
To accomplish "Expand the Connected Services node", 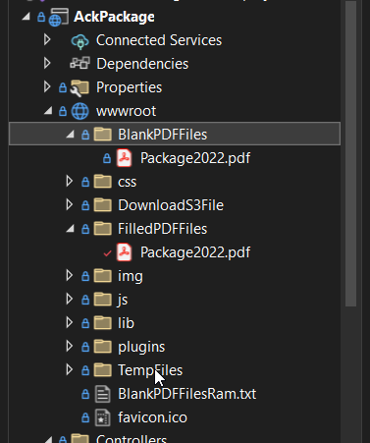I will [x=47, y=39].
